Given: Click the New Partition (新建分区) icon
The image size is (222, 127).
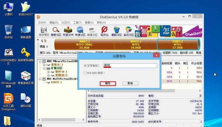Looking at the screenshot, I should click(x=92, y=31).
